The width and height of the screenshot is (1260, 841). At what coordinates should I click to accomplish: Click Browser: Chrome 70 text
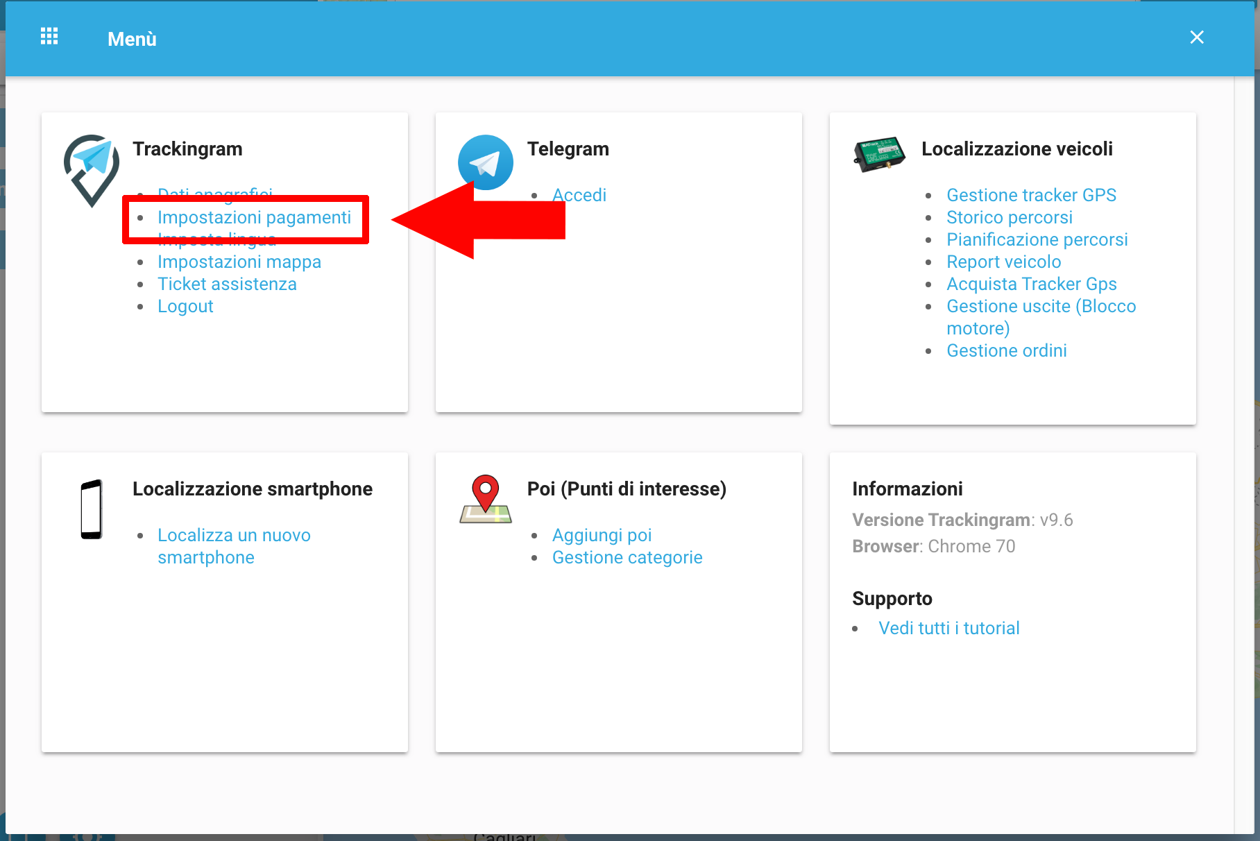934,546
